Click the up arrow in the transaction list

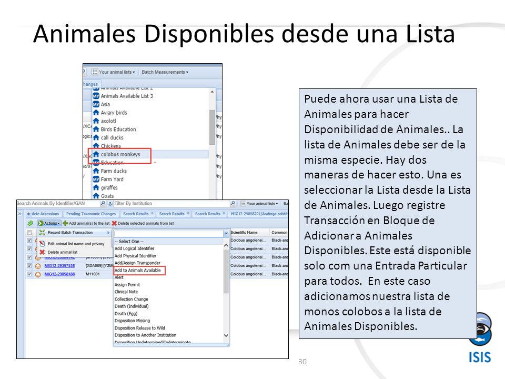[226, 246]
